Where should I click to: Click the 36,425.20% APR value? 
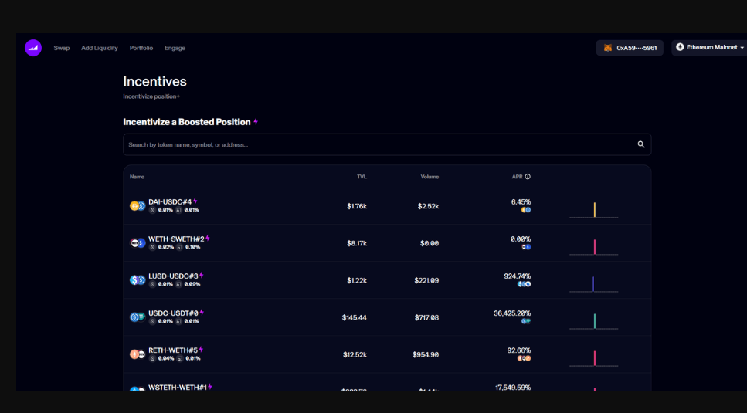point(512,313)
